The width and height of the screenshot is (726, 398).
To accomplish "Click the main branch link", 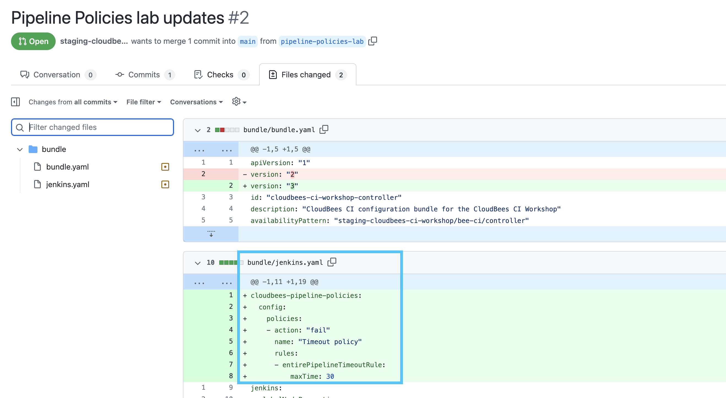I will pos(247,41).
